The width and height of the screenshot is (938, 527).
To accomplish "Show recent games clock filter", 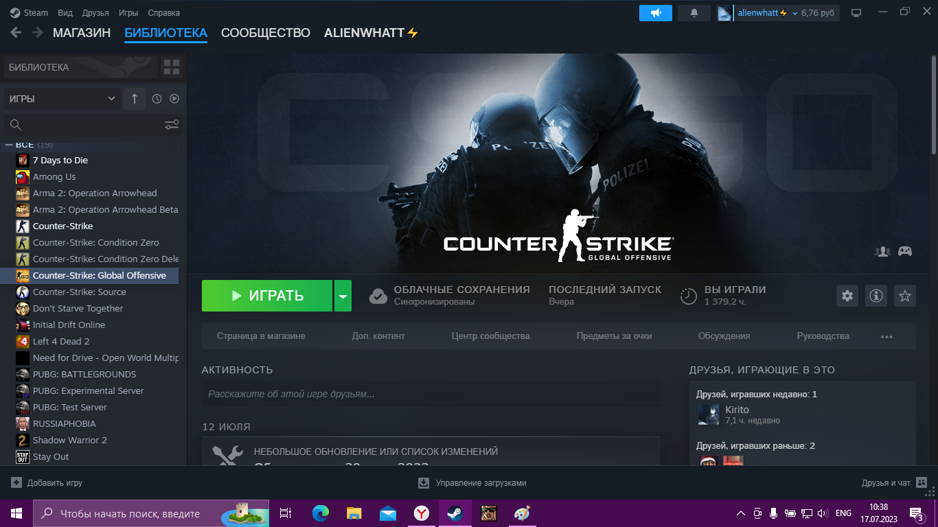I will 157,99.
